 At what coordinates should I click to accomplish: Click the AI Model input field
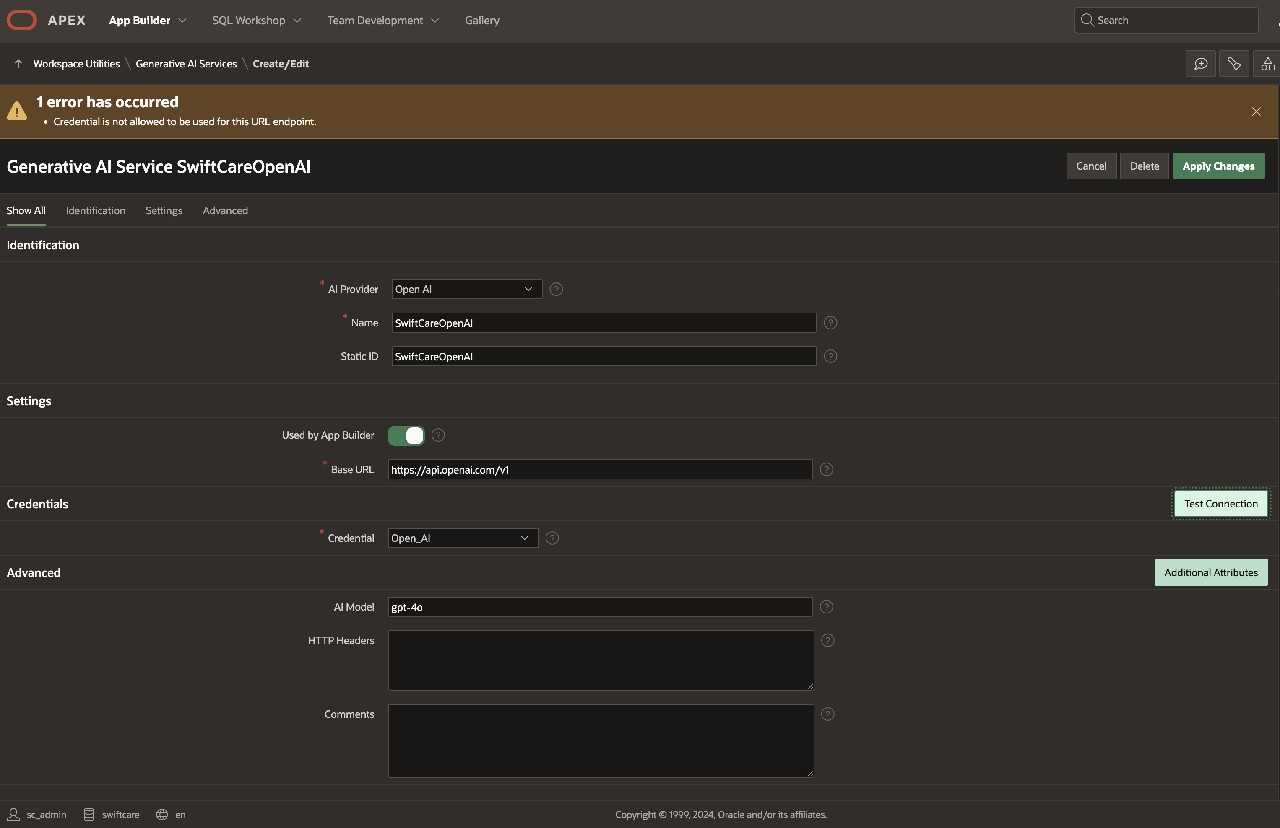click(x=600, y=607)
